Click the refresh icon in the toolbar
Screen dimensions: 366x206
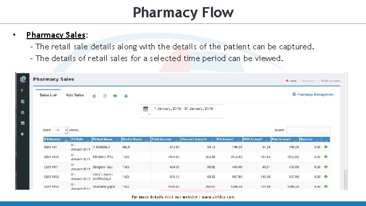(105, 96)
